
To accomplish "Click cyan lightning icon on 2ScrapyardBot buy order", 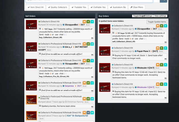I will [x=165, y=26].
